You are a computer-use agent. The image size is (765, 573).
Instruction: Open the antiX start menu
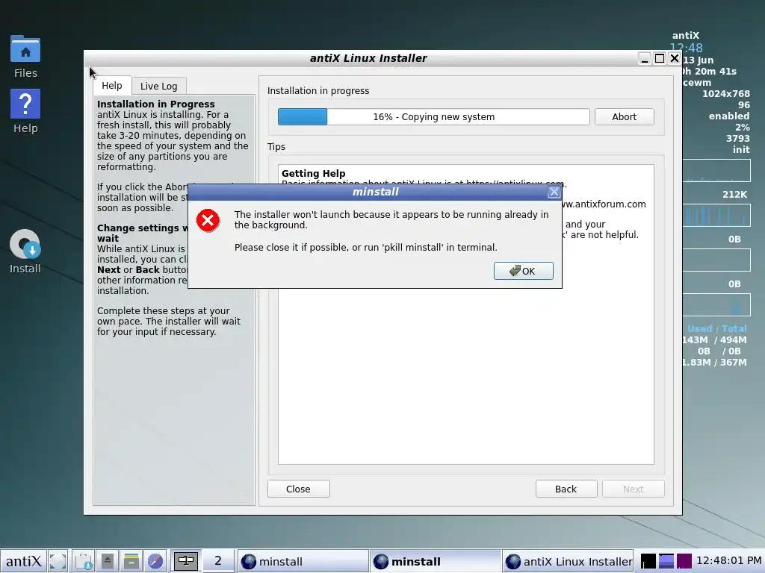point(23,561)
